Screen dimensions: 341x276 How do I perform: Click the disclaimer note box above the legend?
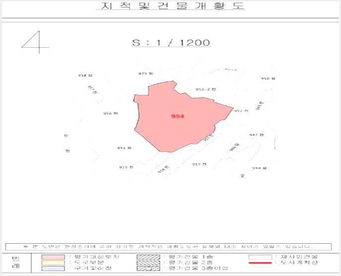pos(168,247)
